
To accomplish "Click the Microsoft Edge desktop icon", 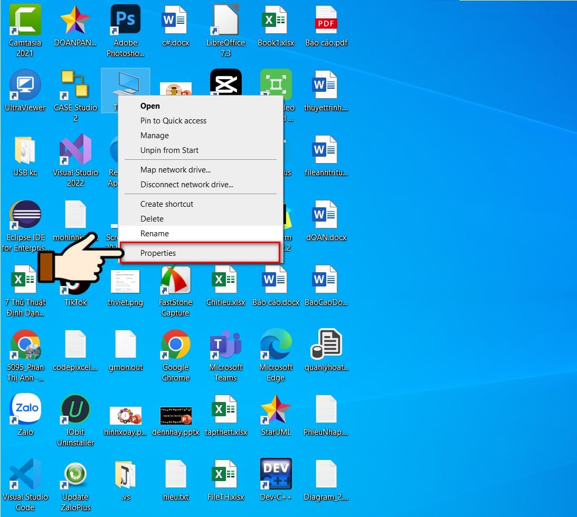I will tap(276, 344).
